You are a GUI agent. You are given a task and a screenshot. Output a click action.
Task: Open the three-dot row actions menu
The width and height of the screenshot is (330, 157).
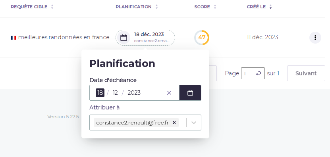click(x=315, y=38)
